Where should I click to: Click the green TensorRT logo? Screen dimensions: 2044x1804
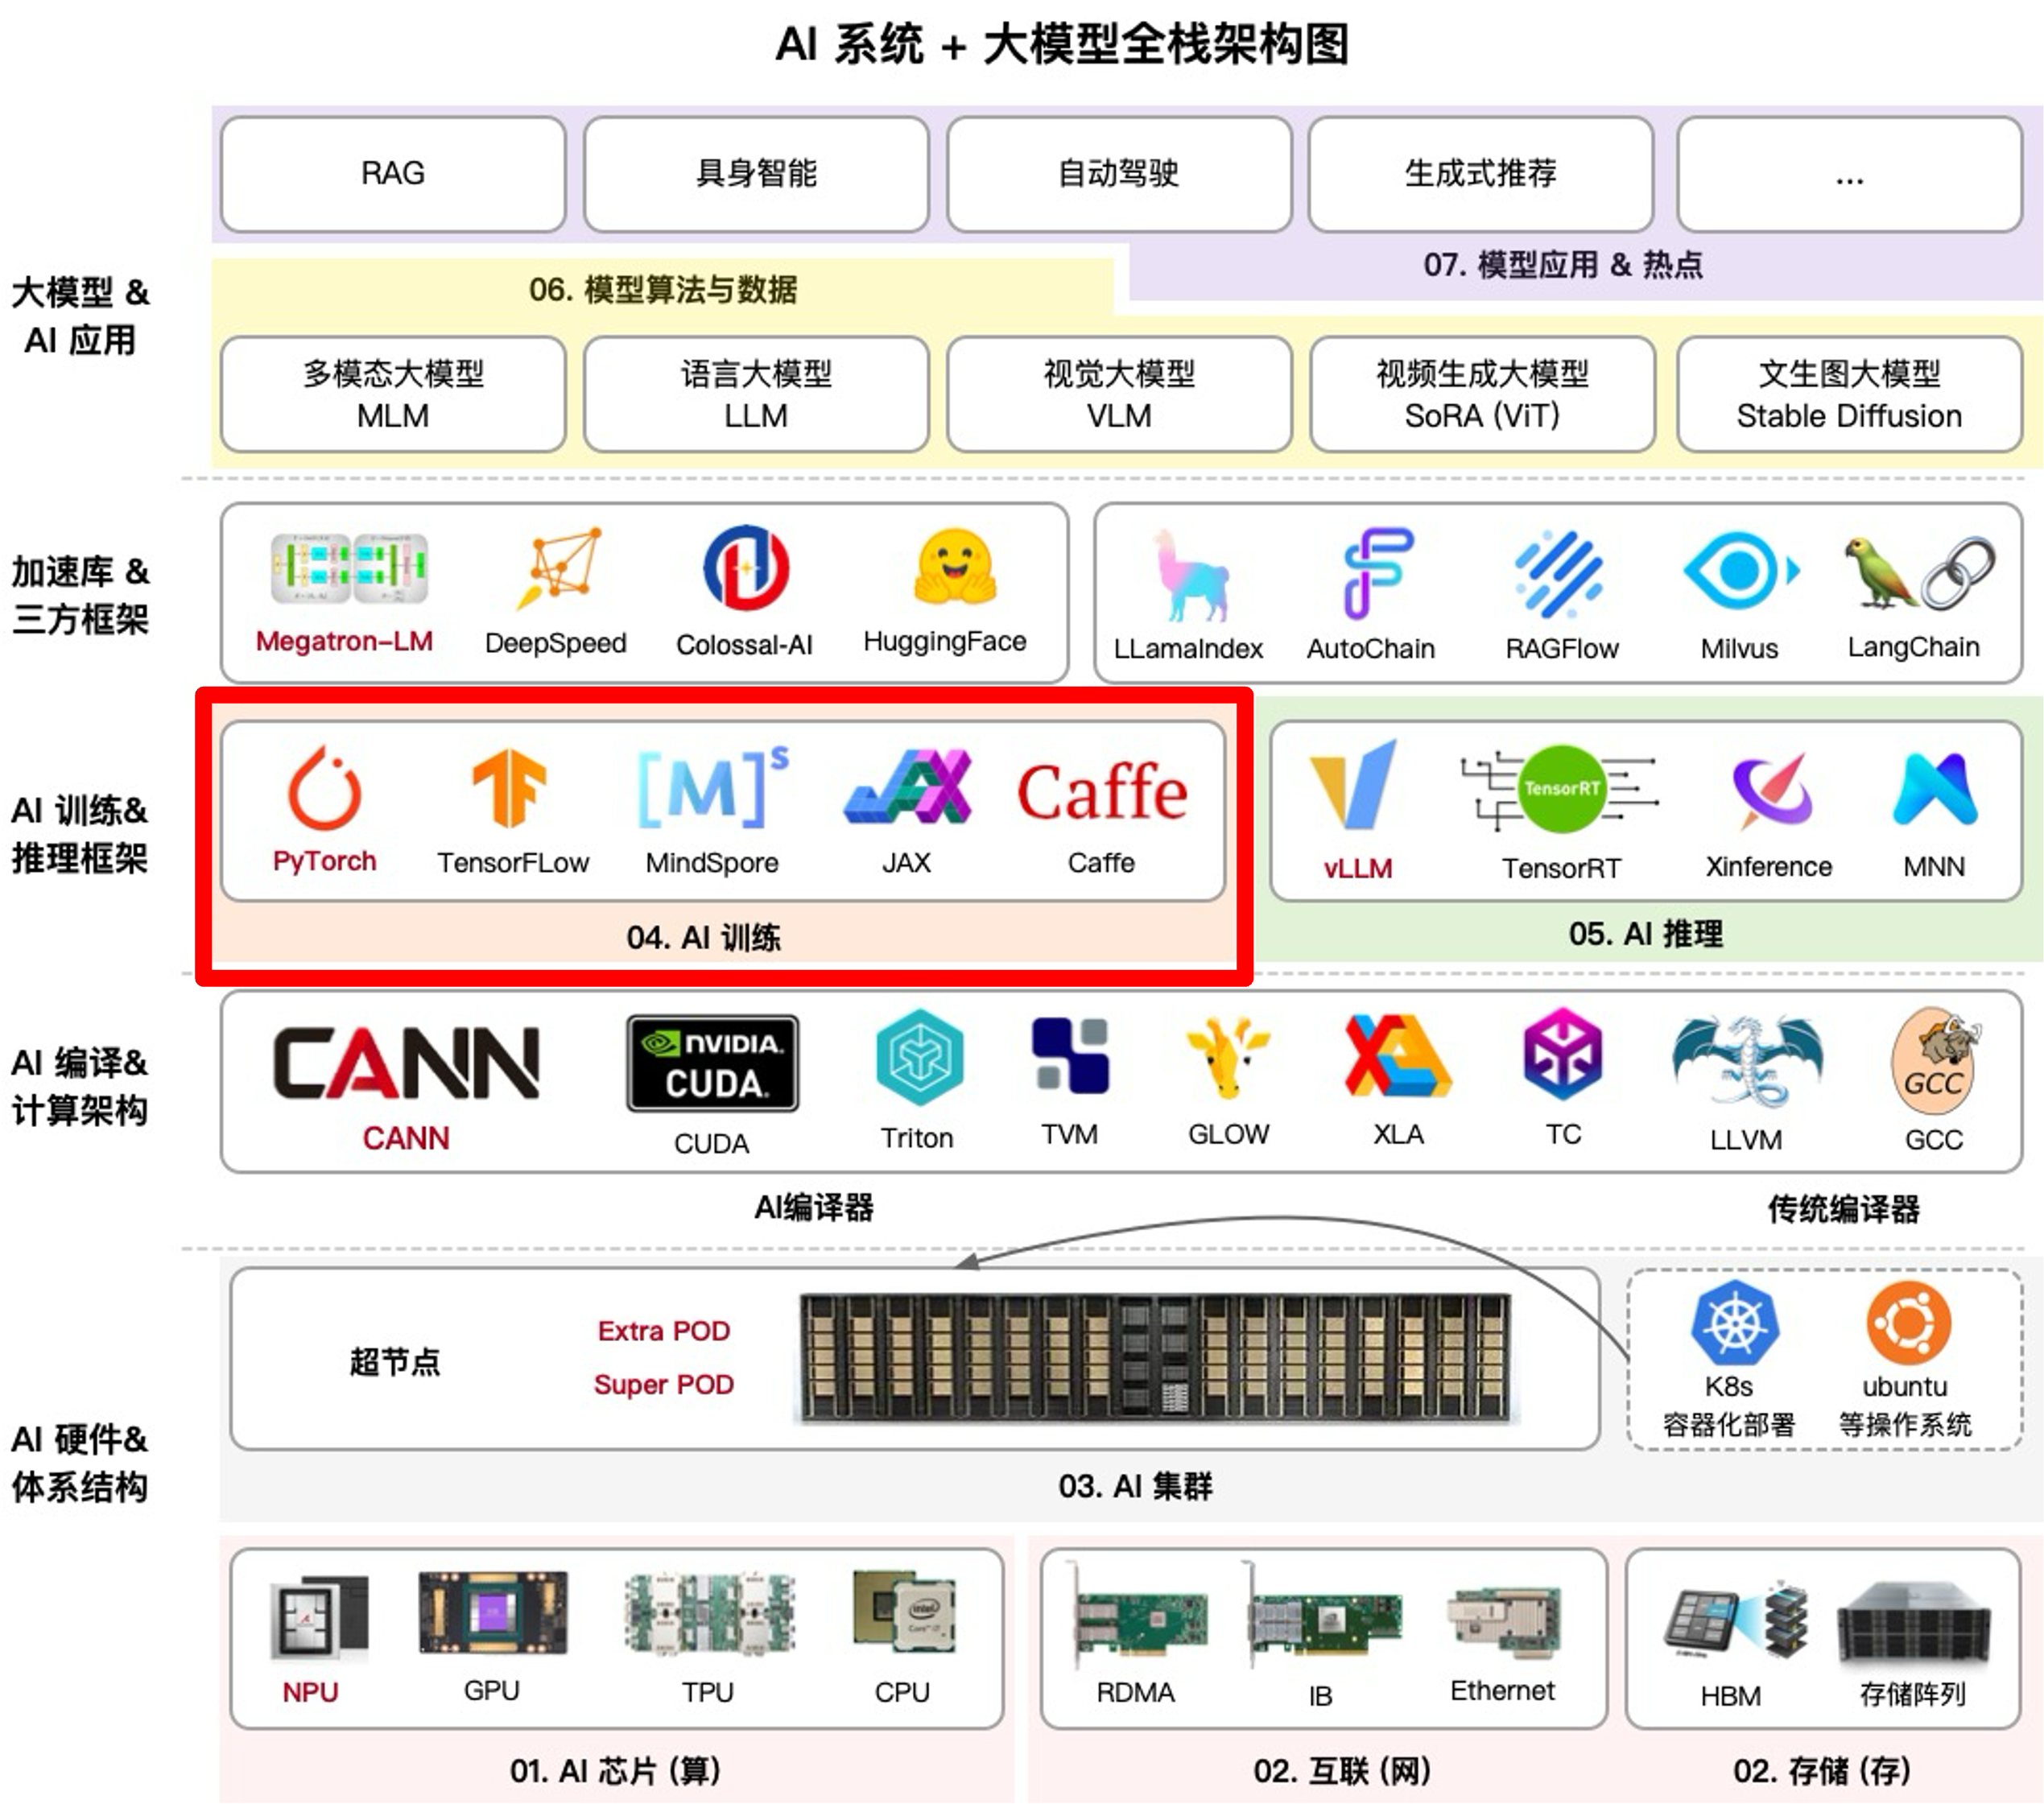[x=1560, y=790]
